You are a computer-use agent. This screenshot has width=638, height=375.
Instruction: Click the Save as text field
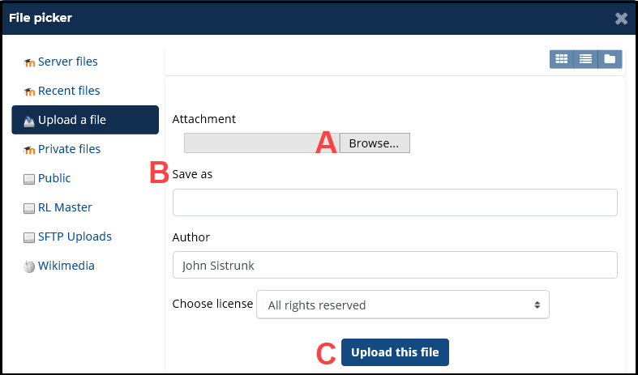coord(395,202)
